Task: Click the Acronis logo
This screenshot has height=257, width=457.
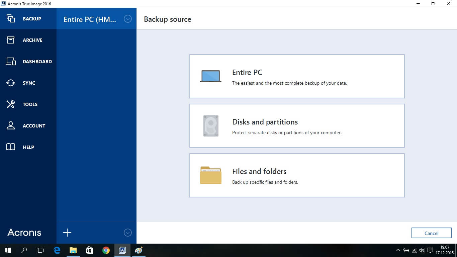Action: pyautogui.click(x=24, y=233)
